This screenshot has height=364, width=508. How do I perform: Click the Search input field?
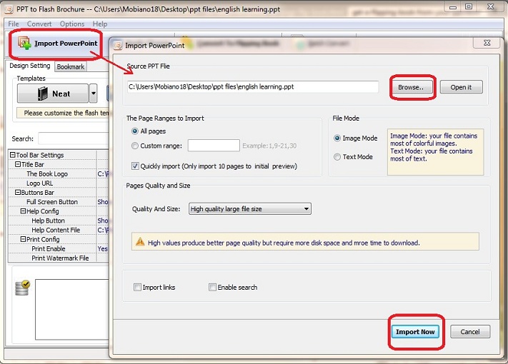point(73,138)
